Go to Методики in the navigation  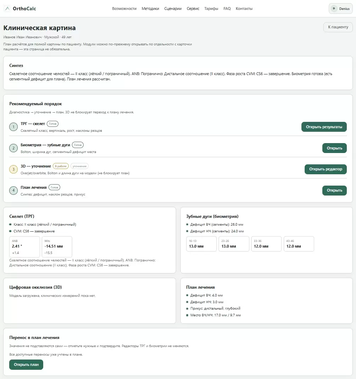(x=150, y=9)
